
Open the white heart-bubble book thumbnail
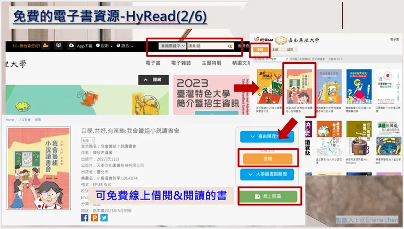click(389, 87)
